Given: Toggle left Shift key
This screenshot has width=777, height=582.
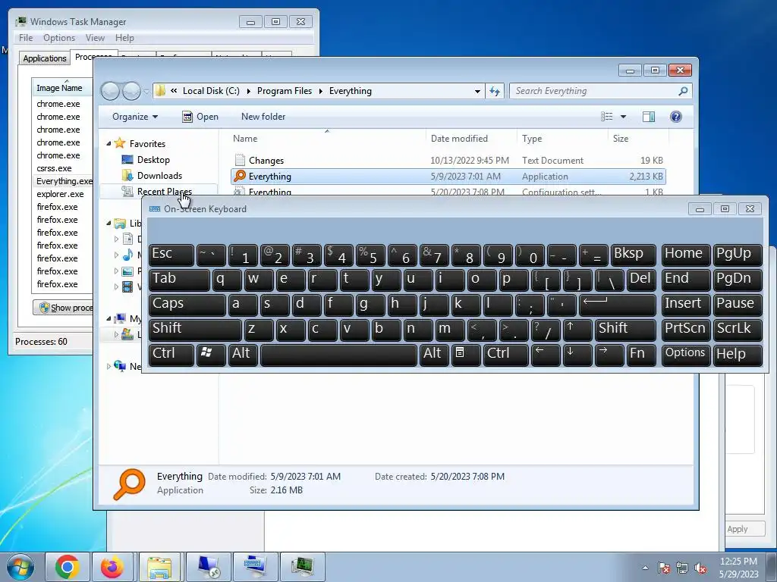Looking at the screenshot, I should point(195,330).
